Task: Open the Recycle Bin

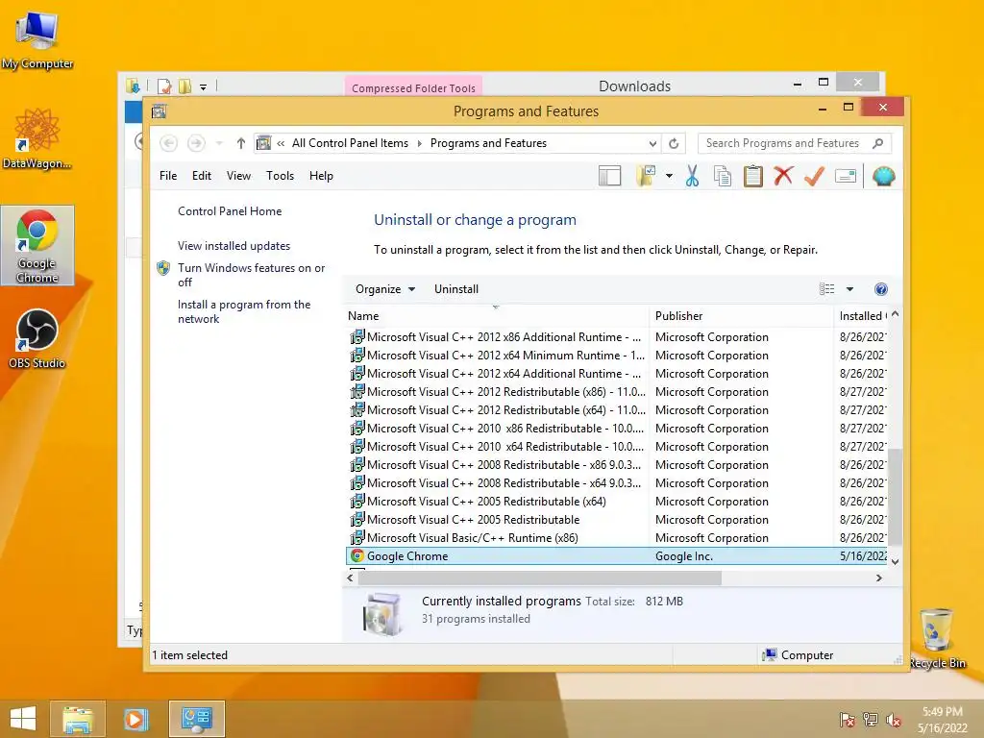Action: [937, 638]
